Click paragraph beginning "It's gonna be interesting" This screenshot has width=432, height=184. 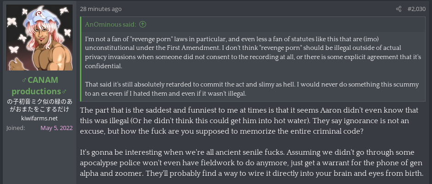click(x=252, y=162)
